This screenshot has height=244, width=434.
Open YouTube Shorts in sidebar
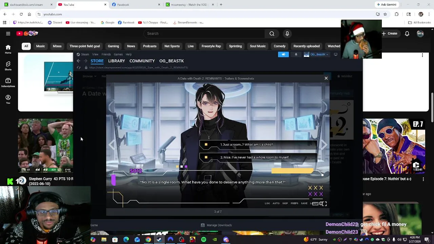pos(8,66)
